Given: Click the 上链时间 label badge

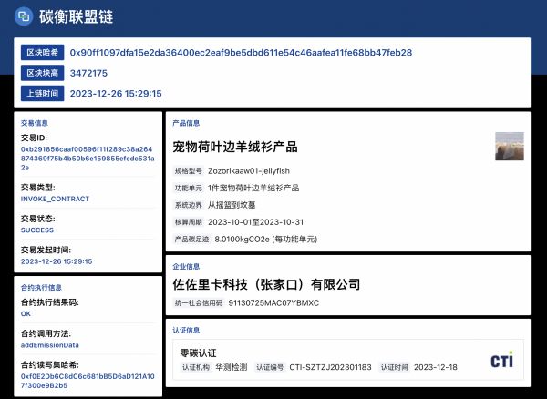Looking at the screenshot, I should click(43, 94).
